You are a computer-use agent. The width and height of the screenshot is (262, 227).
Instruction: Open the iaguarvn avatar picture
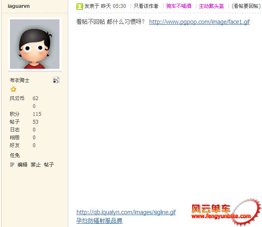[35, 44]
